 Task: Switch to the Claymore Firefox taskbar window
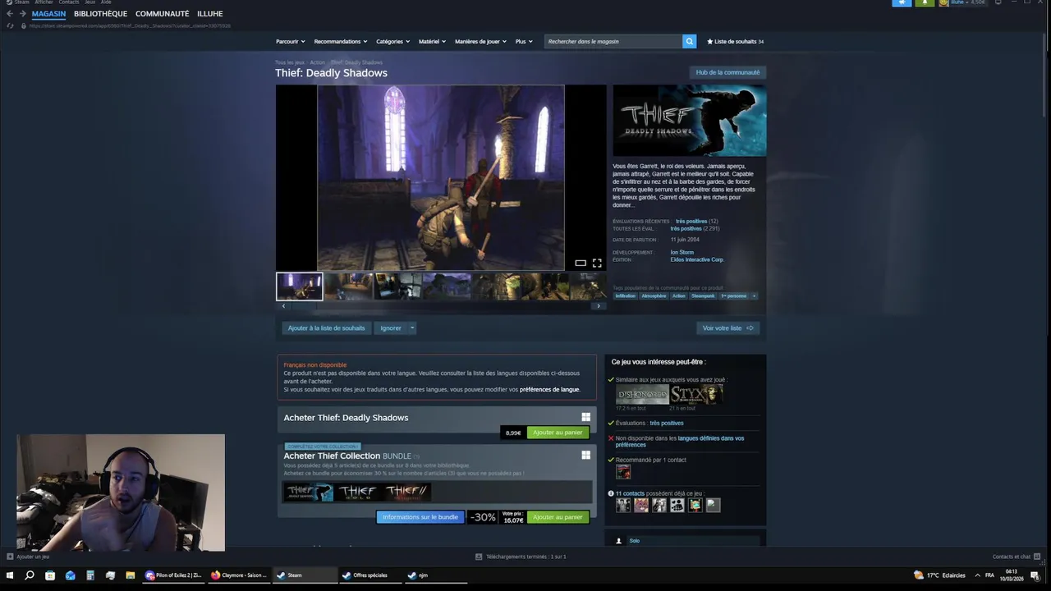pos(239,575)
